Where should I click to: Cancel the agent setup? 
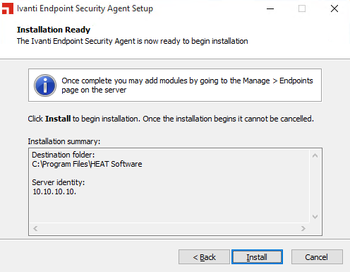(x=317, y=257)
